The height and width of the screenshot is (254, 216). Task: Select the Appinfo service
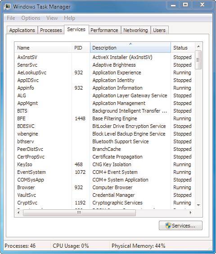(104, 88)
